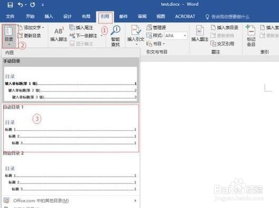279x208 pixels.
Task: Click 交叉引用 (Cross-reference)
Action: [x=222, y=44]
